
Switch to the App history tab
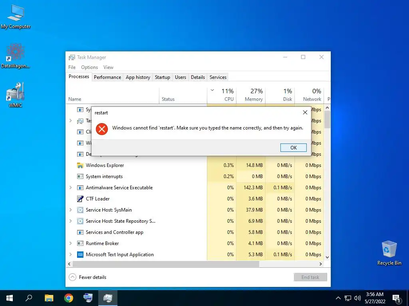click(138, 77)
